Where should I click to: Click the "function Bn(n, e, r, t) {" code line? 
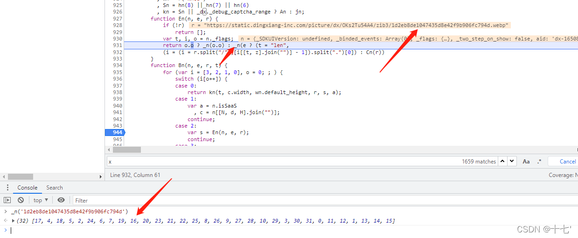point(189,65)
